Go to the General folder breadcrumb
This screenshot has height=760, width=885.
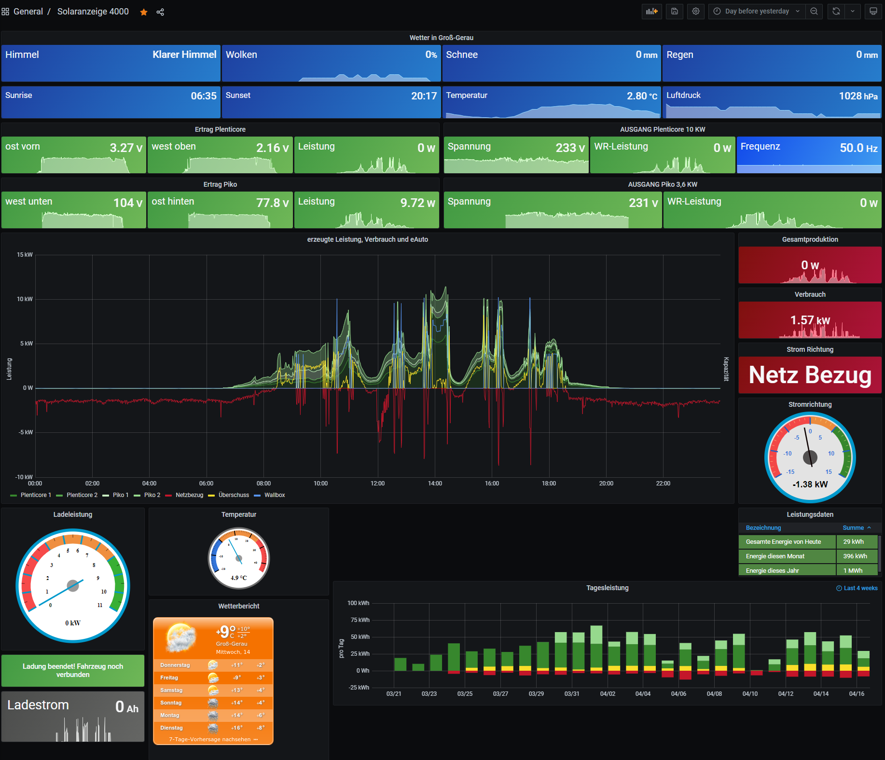[28, 12]
